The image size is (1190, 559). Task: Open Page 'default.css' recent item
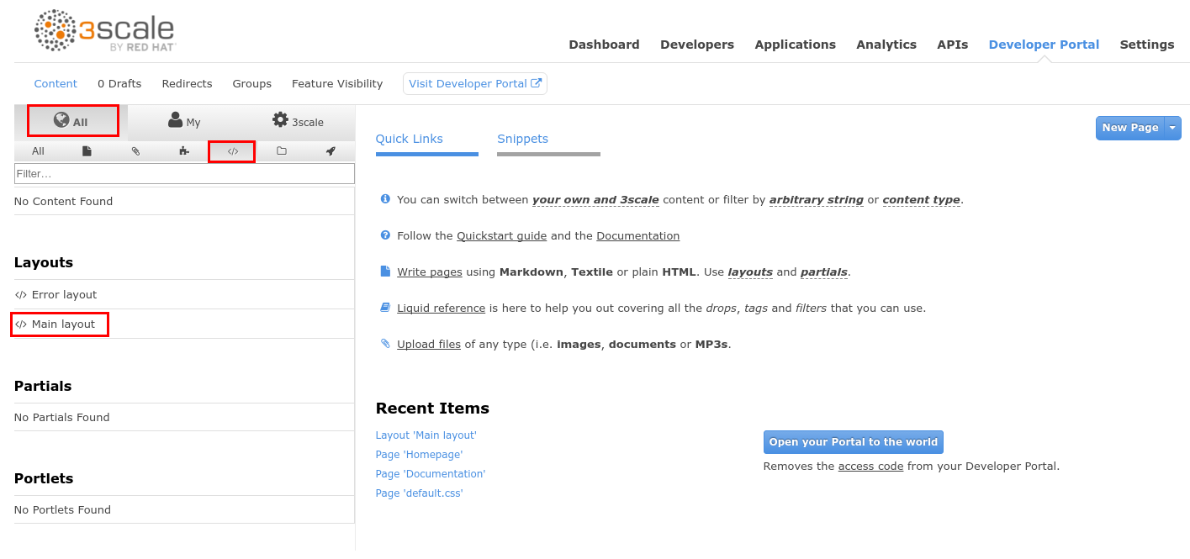[419, 493]
